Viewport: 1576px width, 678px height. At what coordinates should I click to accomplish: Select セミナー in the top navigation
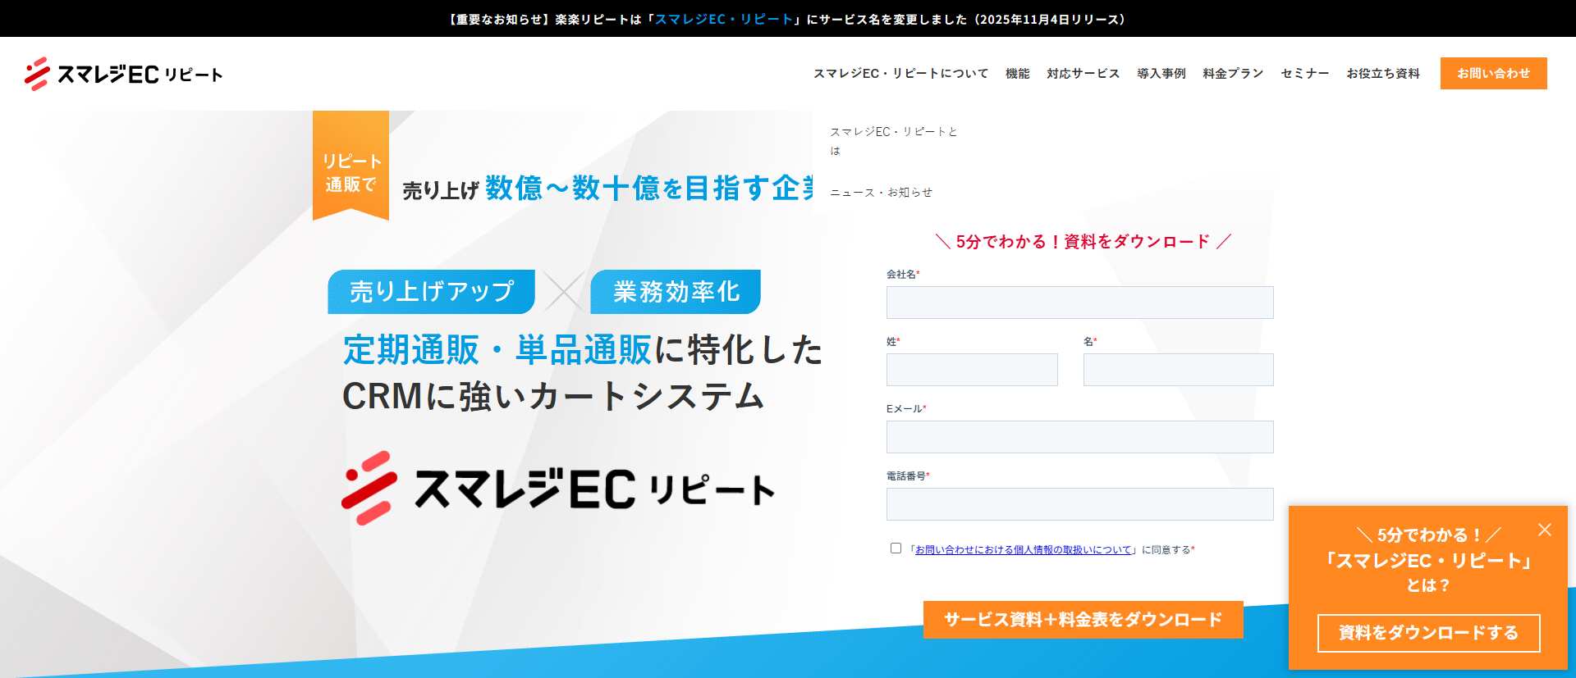click(1304, 74)
